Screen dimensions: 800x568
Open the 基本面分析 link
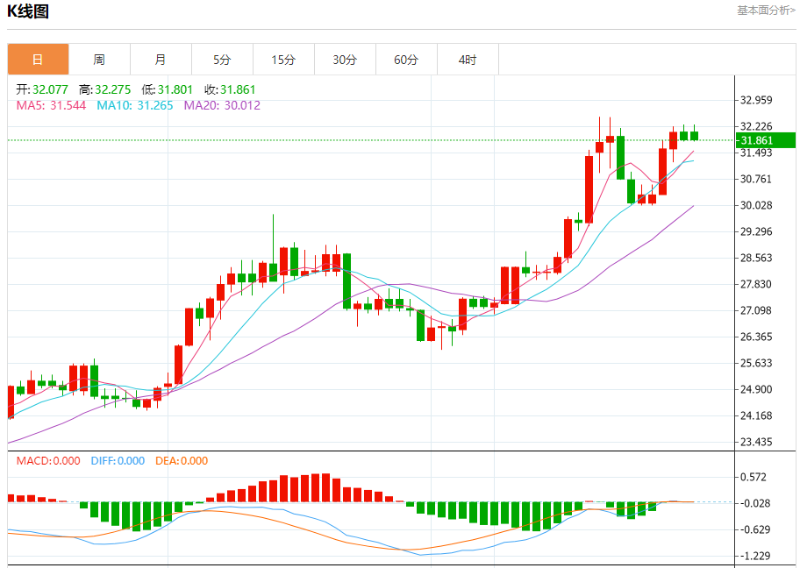pyautogui.click(x=766, y=11)
